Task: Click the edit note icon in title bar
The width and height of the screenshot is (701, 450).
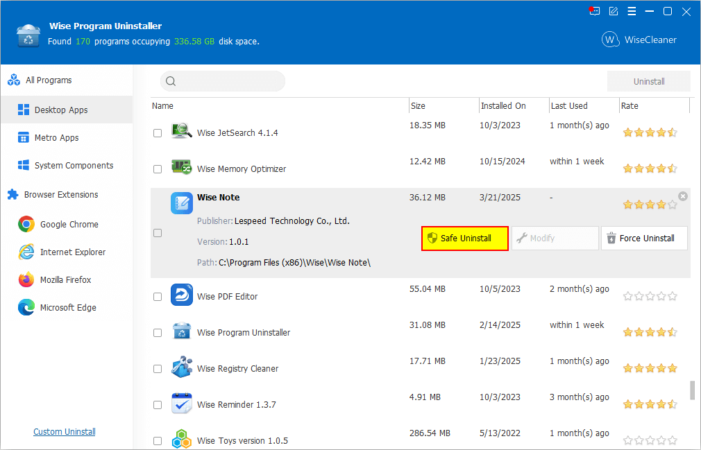Action: pyautogui.click(x=614, y=11)
